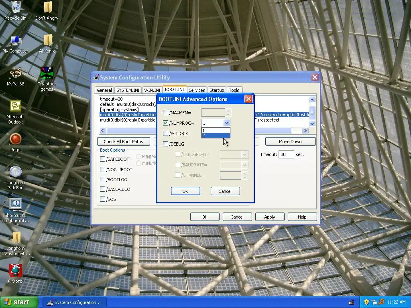Click horizontal scrollbar right arrow
411x308 pixels.
point(305,130)
